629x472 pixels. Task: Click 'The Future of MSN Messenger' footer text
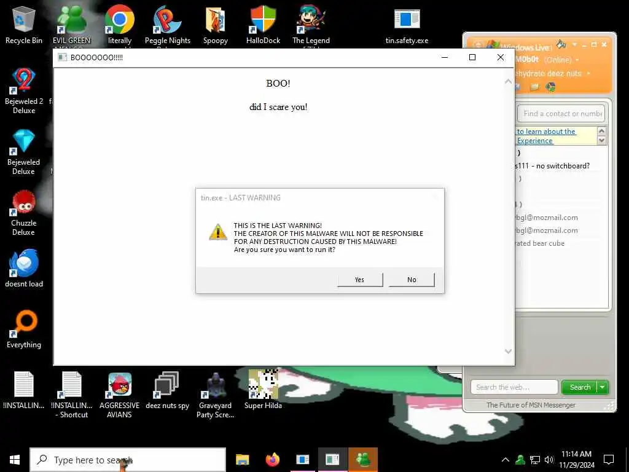pos(531,405)
